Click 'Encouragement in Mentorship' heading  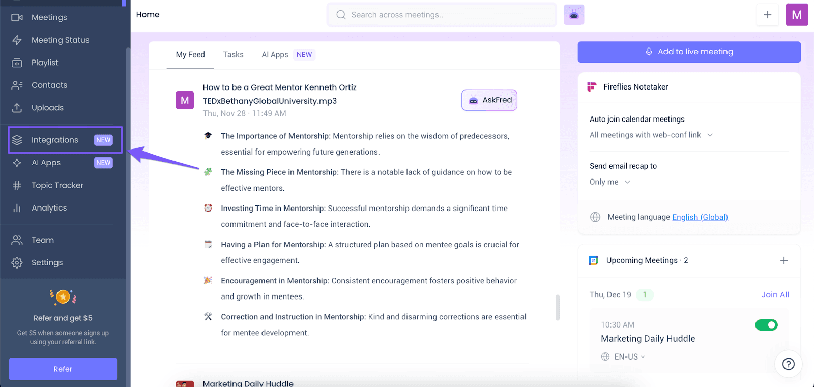click(275, 280)
